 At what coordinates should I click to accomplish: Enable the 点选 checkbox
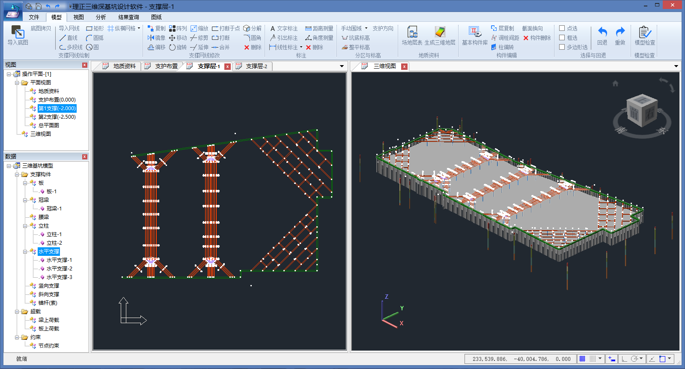562,28
